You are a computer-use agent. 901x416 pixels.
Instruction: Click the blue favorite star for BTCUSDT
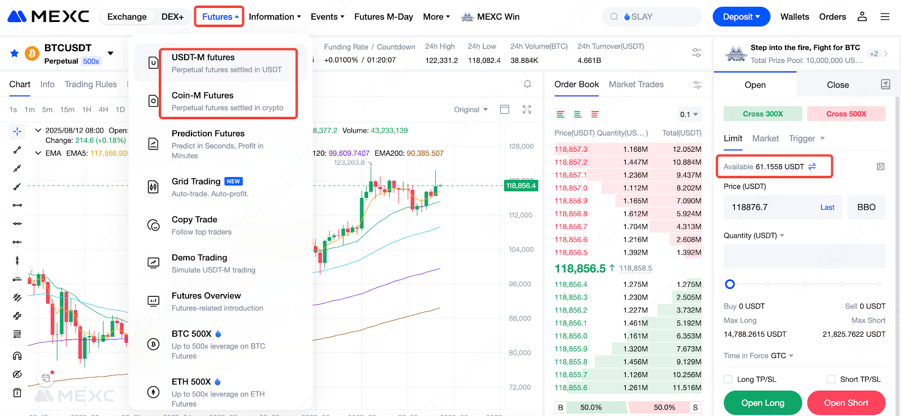pos(15,53)
